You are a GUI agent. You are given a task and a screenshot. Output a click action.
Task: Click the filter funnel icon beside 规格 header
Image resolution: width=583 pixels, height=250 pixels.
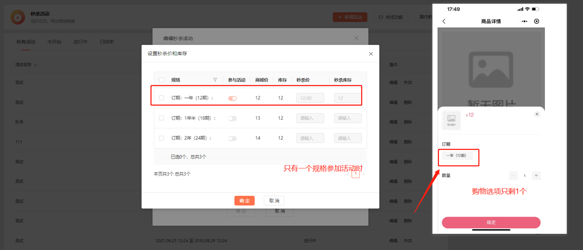(215, 80)
